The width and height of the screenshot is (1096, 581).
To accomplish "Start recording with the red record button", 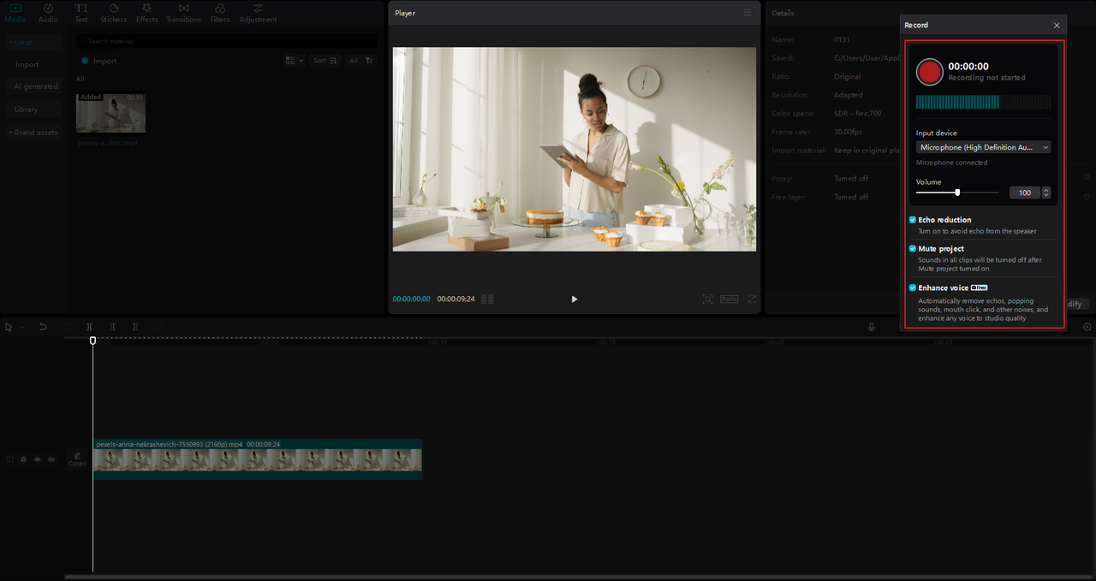I will [x=929, y=72].
